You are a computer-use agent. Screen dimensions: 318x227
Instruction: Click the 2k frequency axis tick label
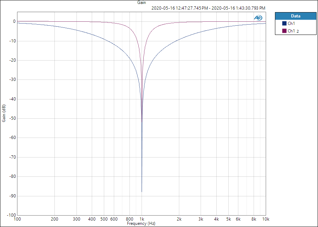point(179,219)
